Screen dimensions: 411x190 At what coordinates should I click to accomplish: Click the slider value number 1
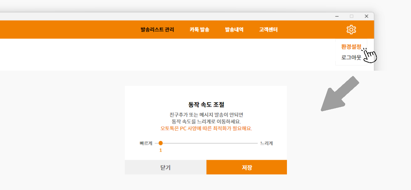(161, 150)
